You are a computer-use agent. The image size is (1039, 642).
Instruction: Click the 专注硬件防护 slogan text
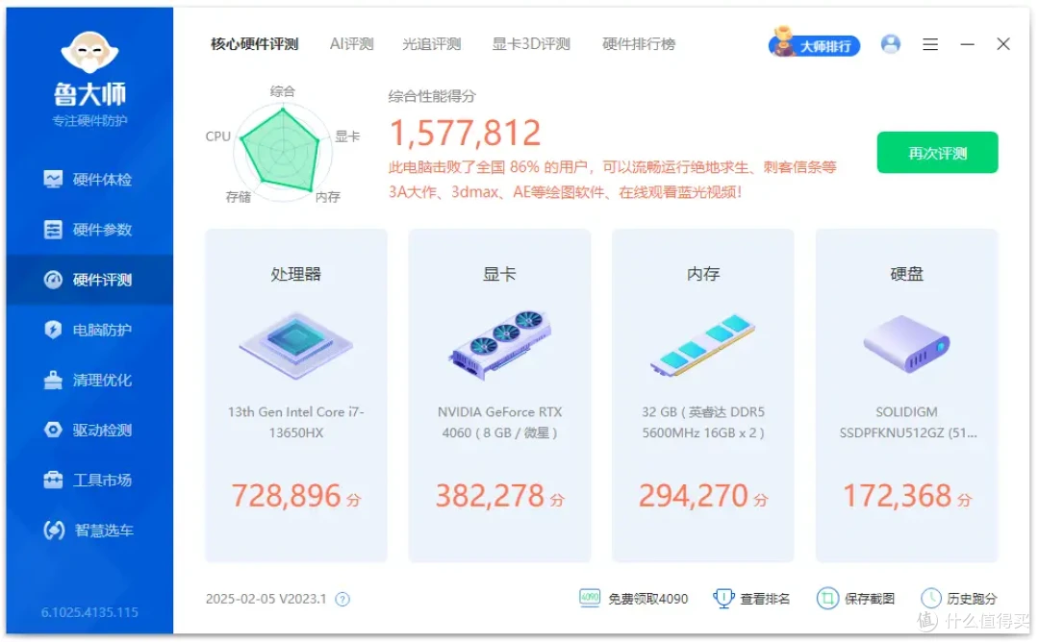[90, 120]
